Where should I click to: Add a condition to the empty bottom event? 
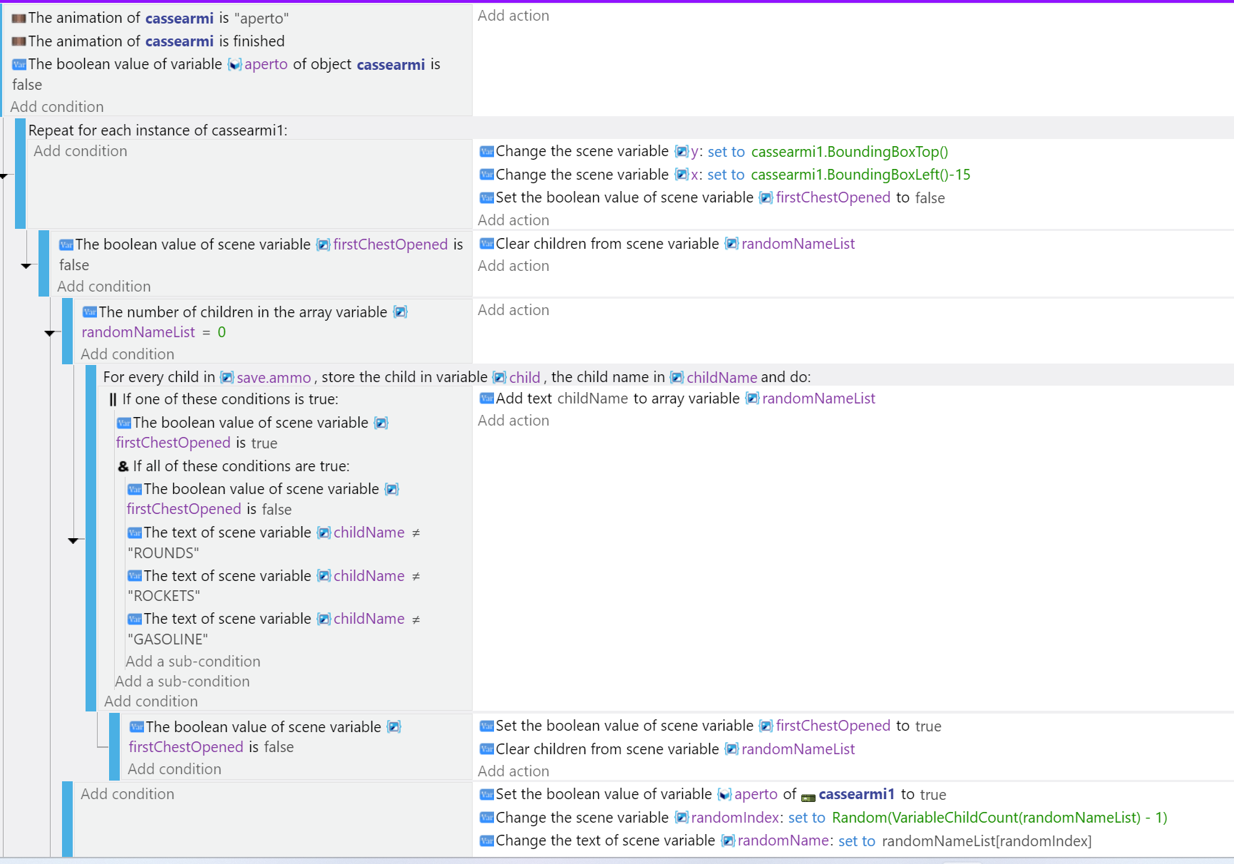[128, 793]
